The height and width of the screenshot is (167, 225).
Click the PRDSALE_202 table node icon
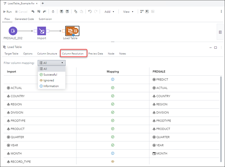[x=13, y=31]
